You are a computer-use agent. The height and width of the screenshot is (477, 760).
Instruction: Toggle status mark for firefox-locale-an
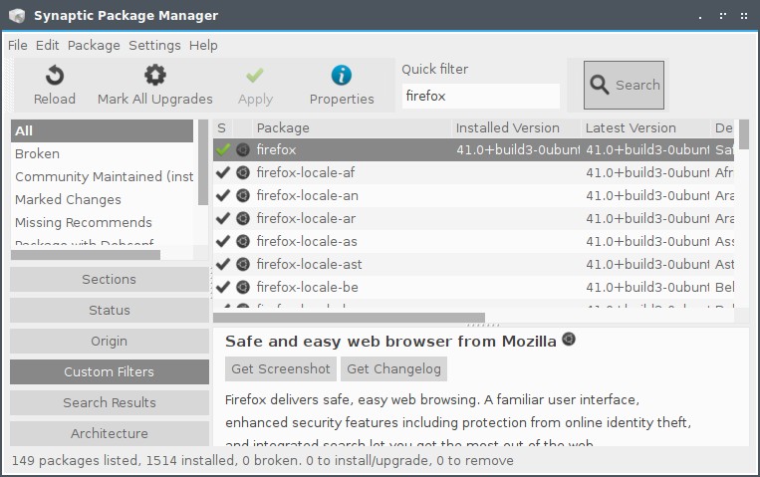click(223, 195)
